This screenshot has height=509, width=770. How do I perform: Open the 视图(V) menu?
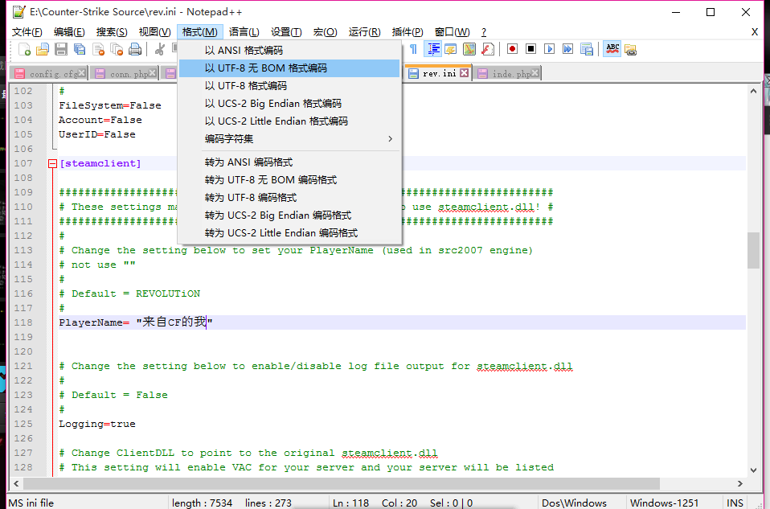(x=154, y=32)
